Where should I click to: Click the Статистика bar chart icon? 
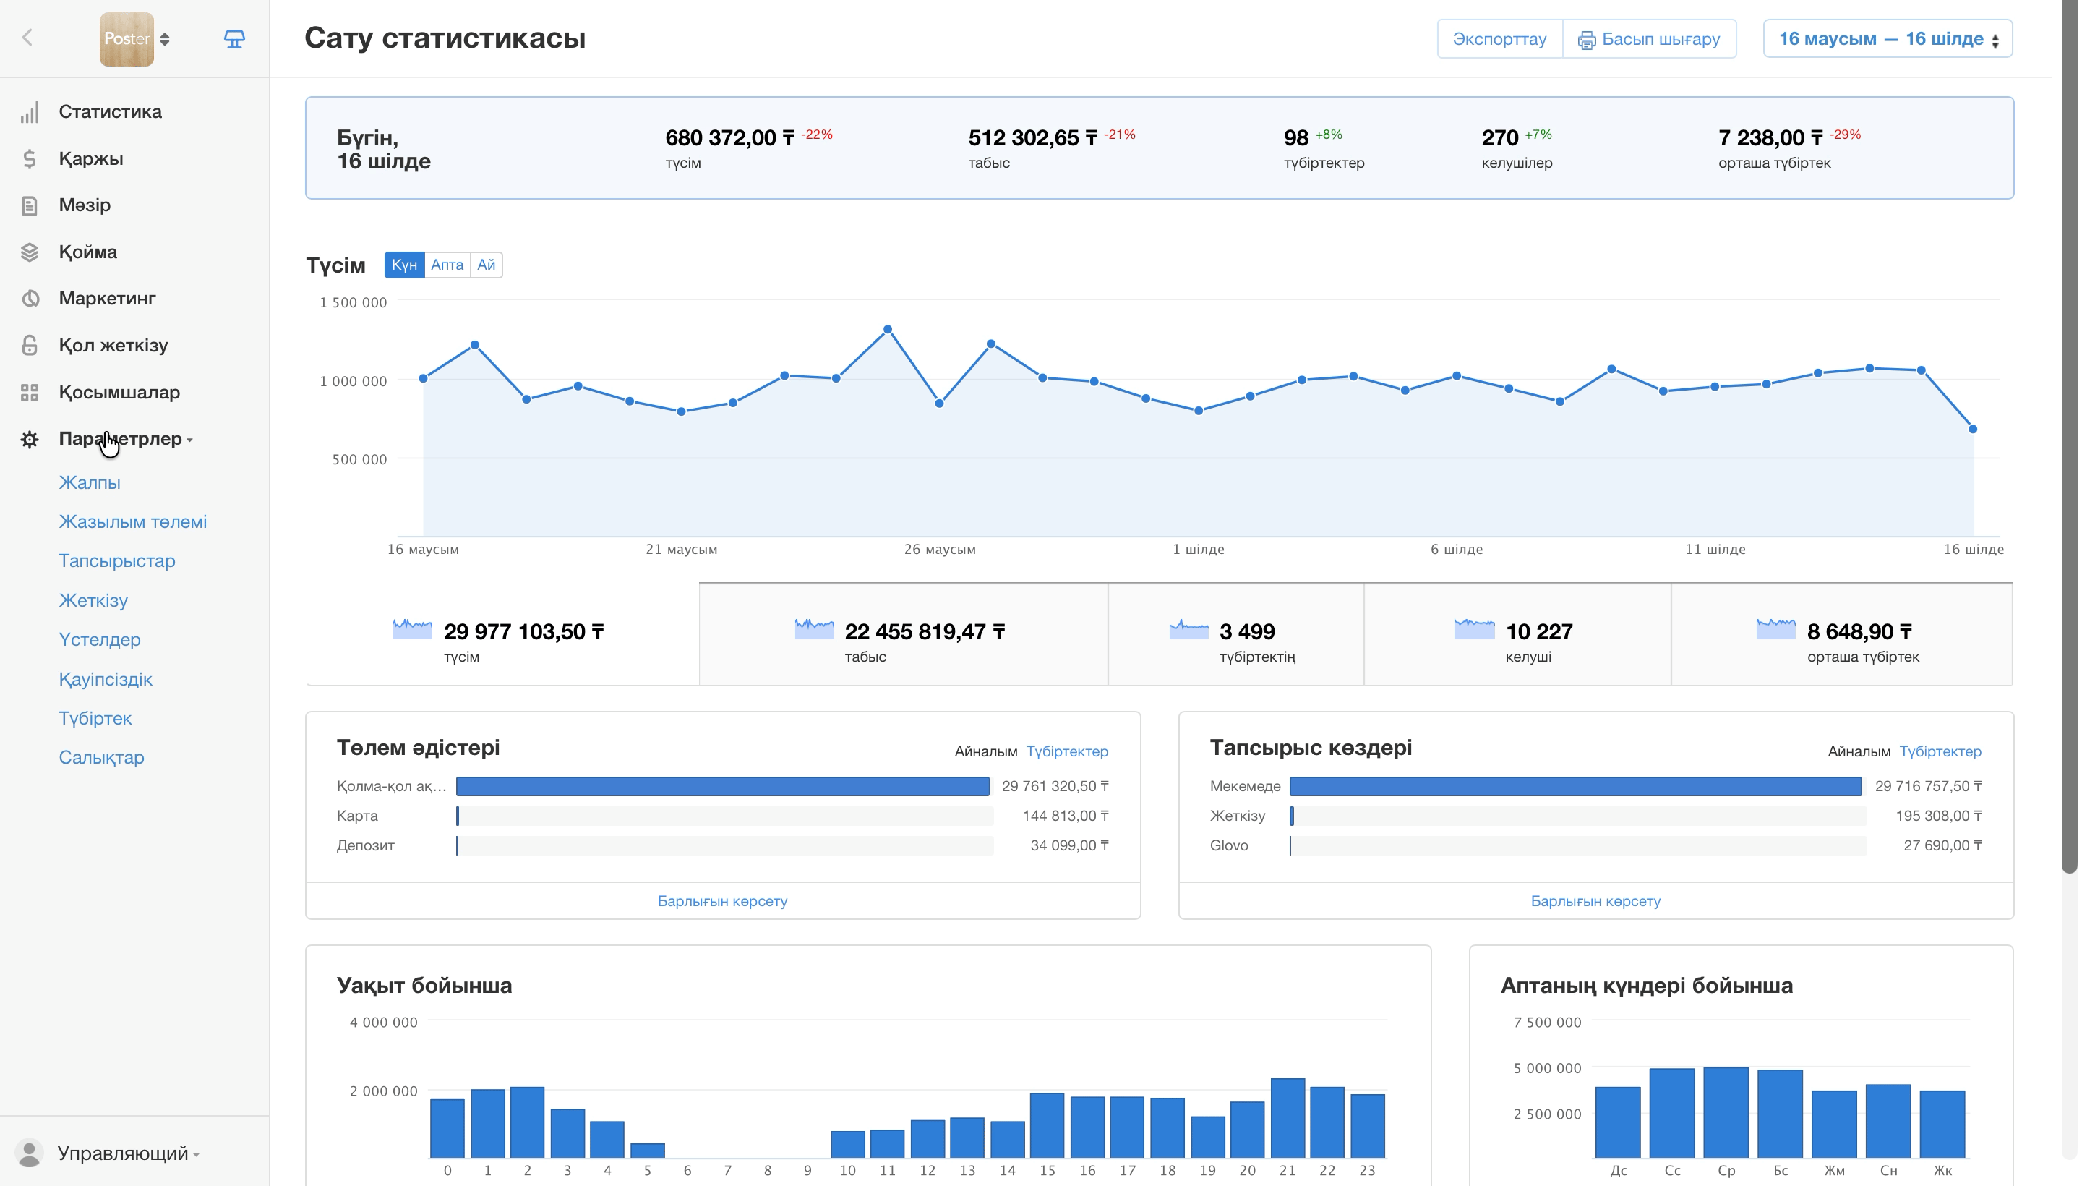tap(30, 112)
